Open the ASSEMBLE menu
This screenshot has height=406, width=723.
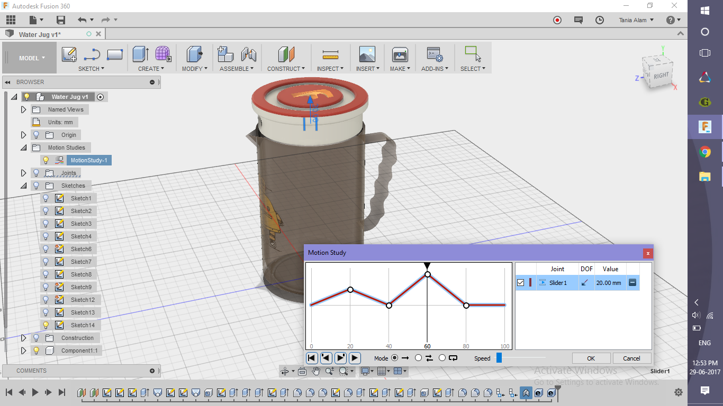point(237,69)
